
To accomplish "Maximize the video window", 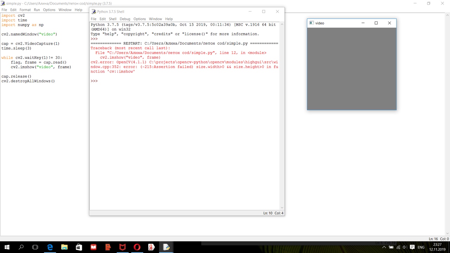I will (x=376, y=23).
